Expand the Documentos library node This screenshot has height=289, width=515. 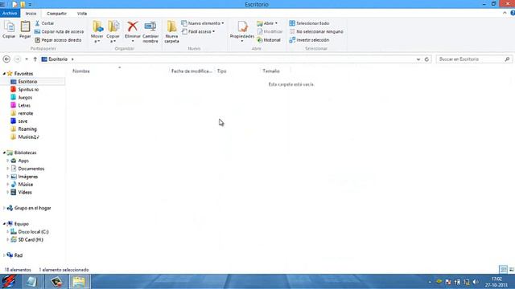tap(7, 169)
